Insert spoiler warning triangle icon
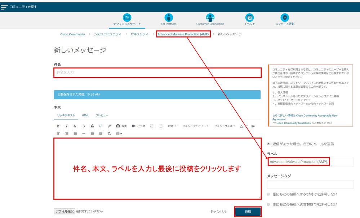Screen dimensions: 360x218 pyautogui.click(x=92, y=126)
